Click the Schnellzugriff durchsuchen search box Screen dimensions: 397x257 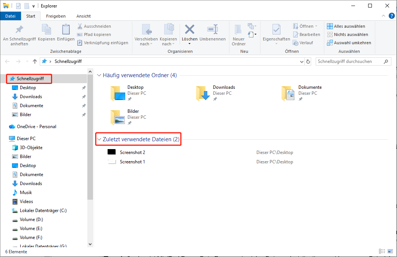click(x=353, y=61)
